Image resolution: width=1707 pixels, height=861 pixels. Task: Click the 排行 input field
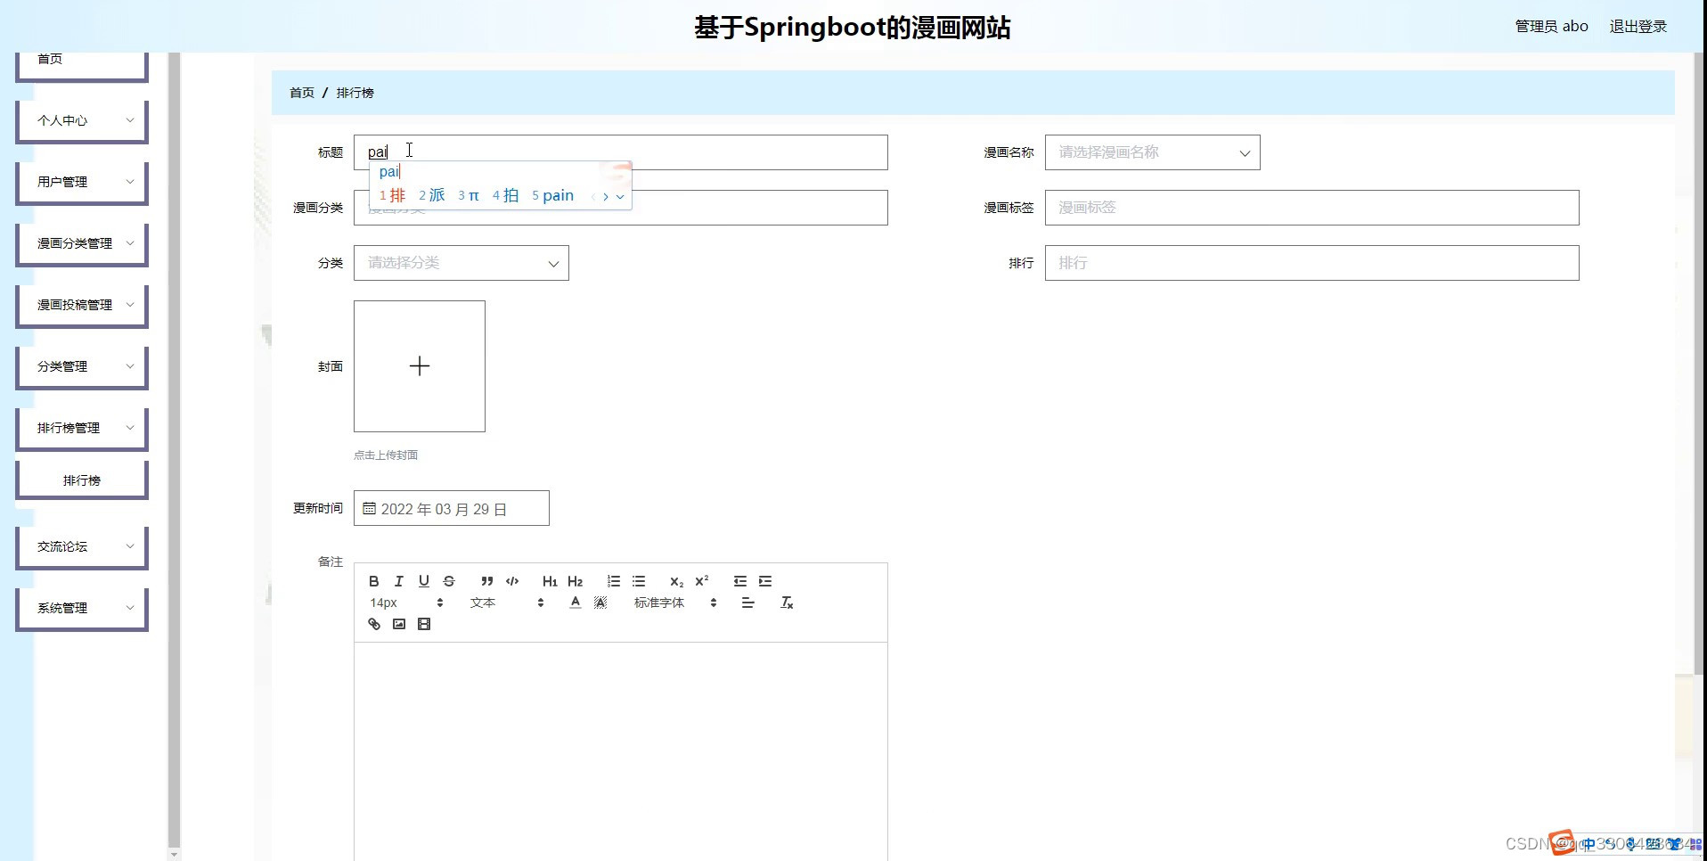coord(1311,263)
